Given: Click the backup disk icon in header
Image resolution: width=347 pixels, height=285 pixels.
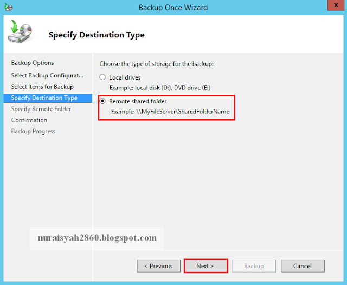Looking at the screenshot, I should tap(20, 33).
